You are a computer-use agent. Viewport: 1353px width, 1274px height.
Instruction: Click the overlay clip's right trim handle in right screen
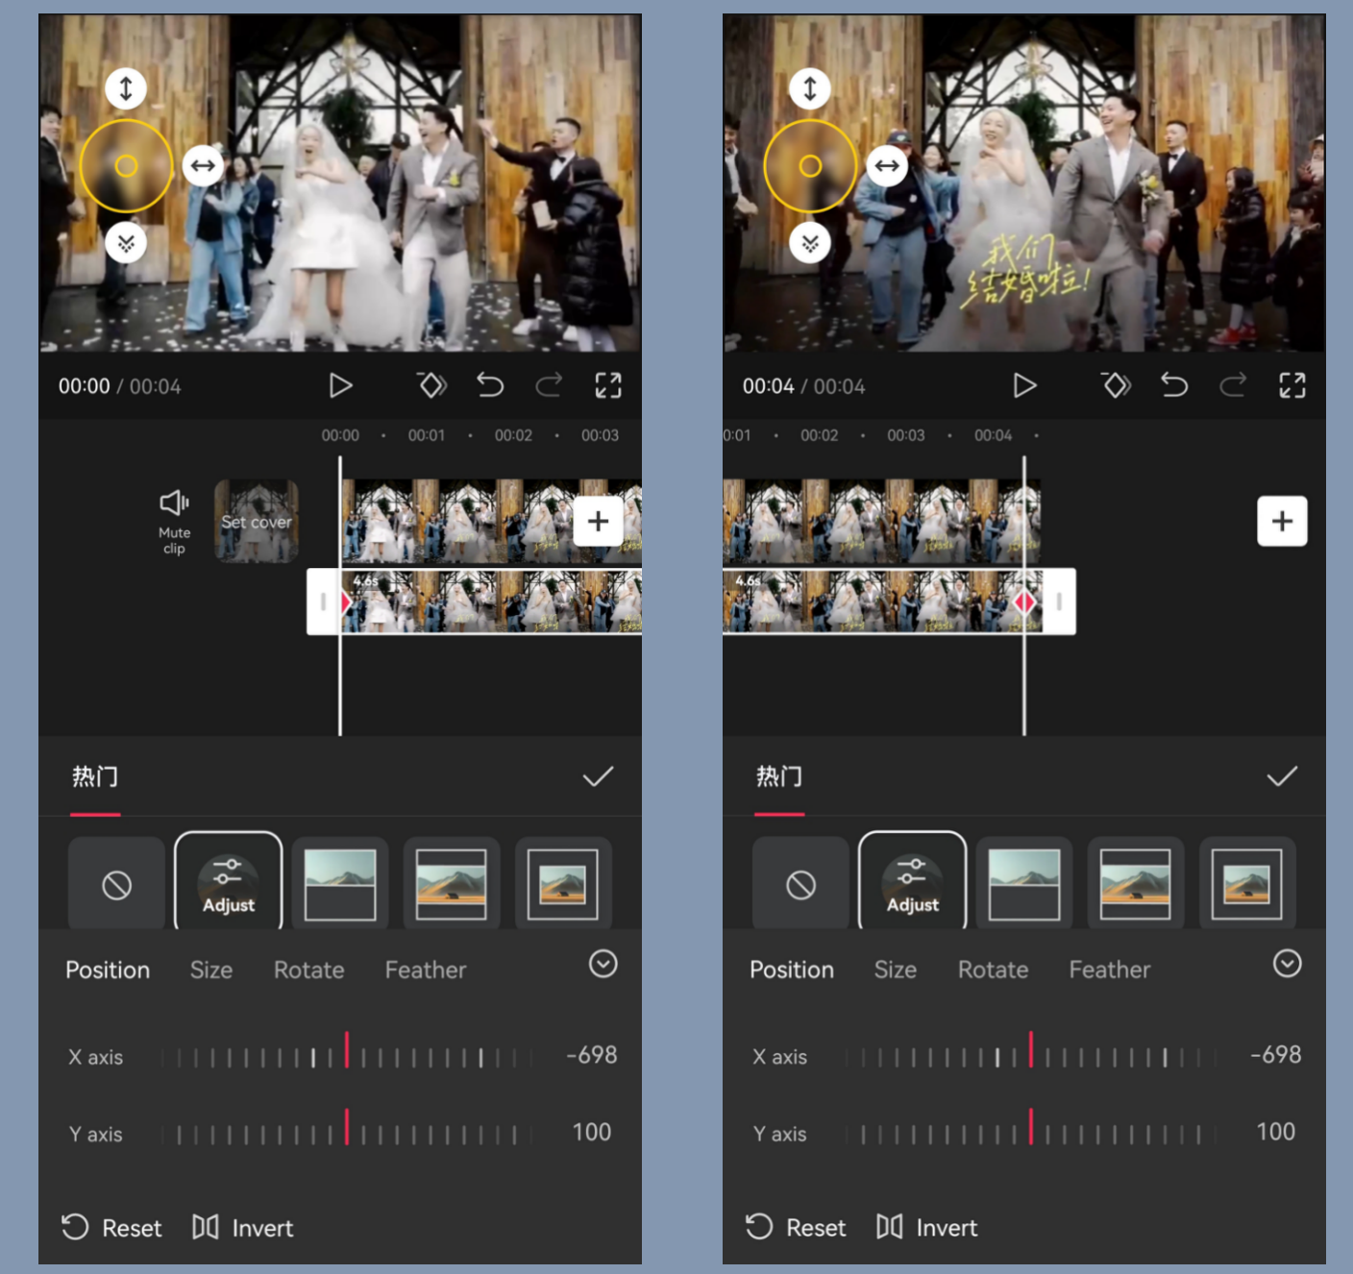tap(1059, 602)
